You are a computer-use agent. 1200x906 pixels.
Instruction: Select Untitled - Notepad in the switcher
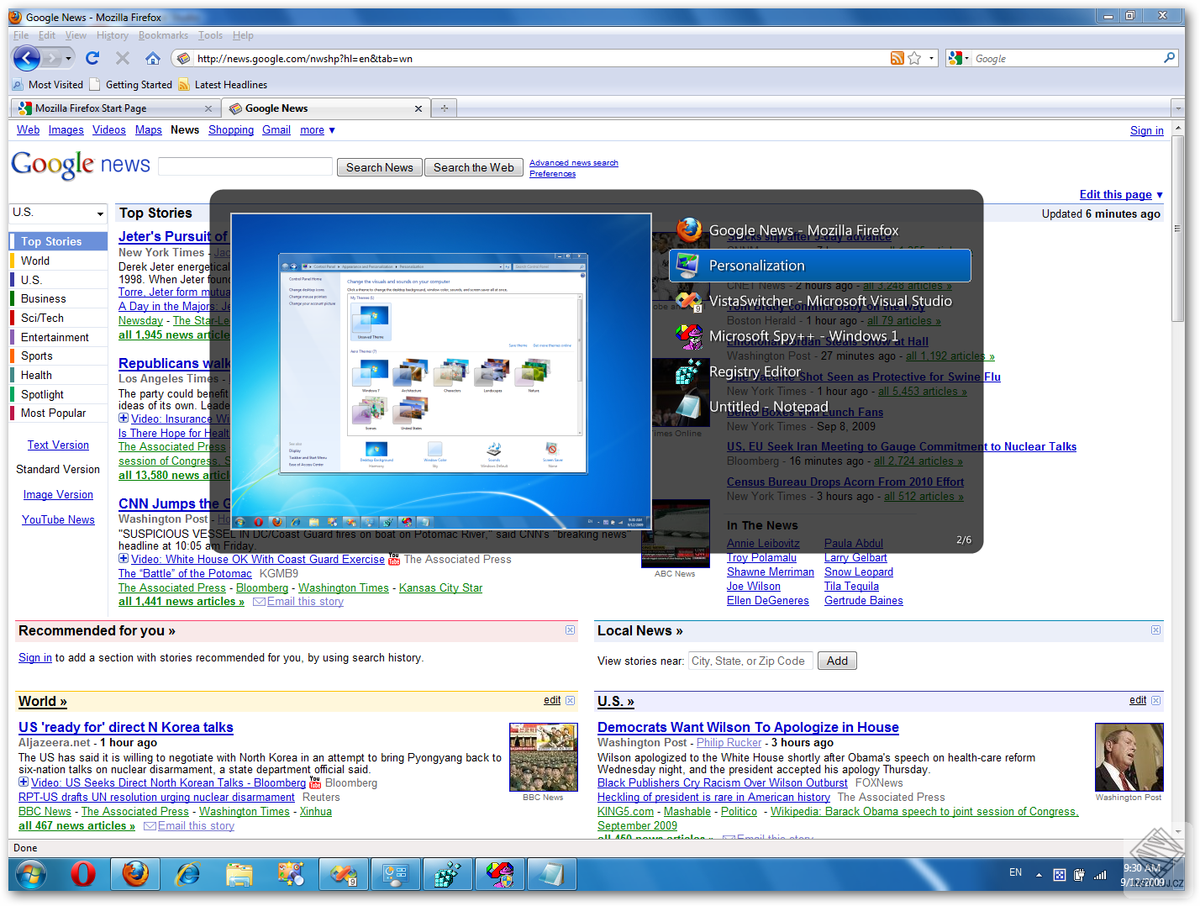[820, 407]
